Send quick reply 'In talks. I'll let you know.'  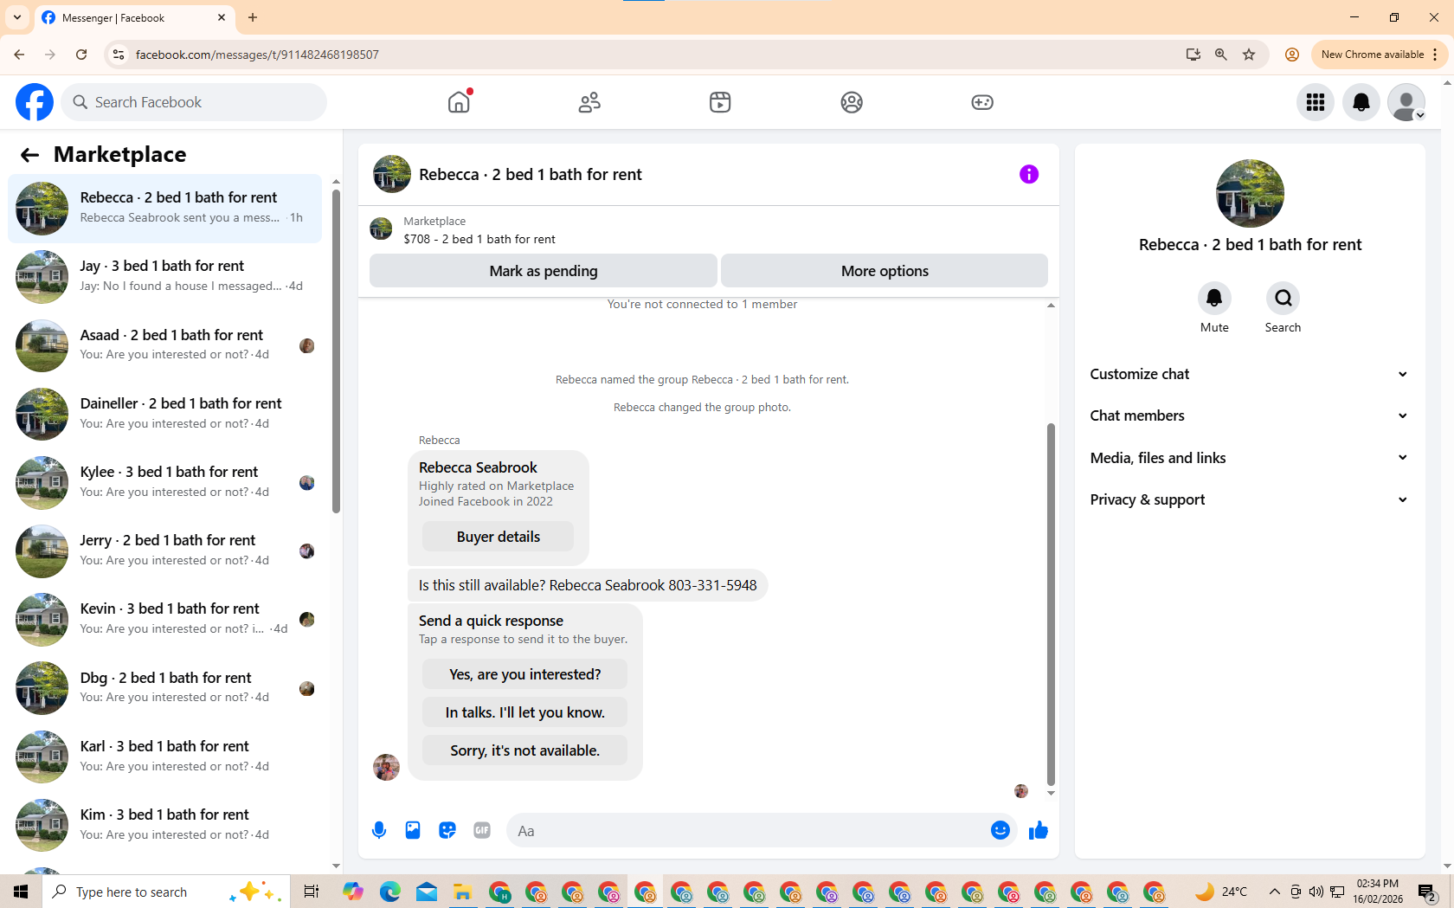[524, 712]
